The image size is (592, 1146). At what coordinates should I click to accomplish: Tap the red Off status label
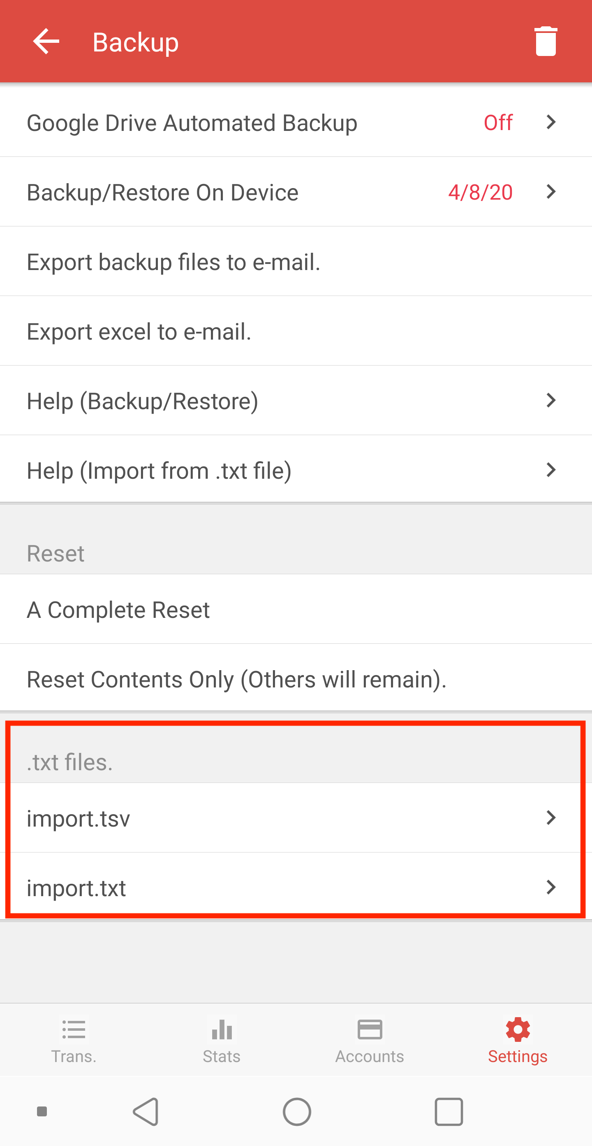coord(498,122)
